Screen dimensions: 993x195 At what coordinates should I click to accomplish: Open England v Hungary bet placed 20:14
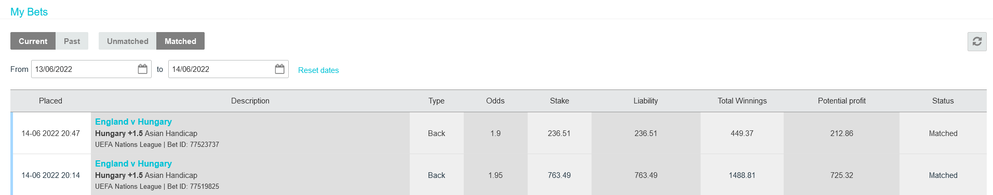[133, 163]
